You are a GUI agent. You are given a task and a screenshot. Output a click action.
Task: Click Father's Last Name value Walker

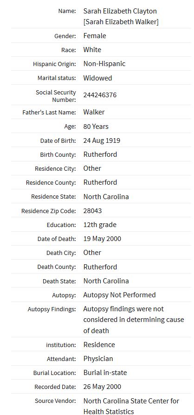point(94,112)
